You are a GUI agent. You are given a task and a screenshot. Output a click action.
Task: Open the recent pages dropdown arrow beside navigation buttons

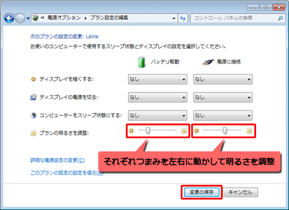[28, 19]
